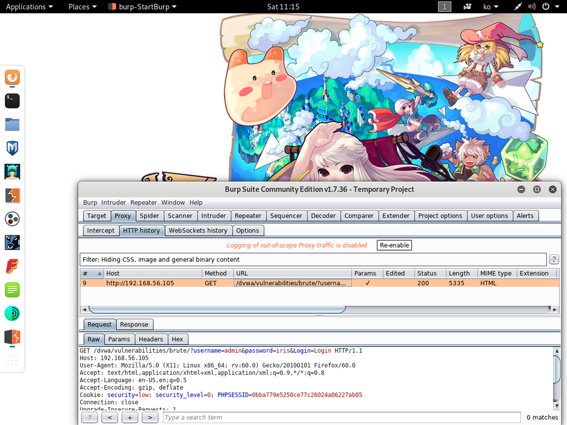Open the Burp menu
Image resolution: width=567 pixels, height=425 pixels.
[x=90, y=202]
